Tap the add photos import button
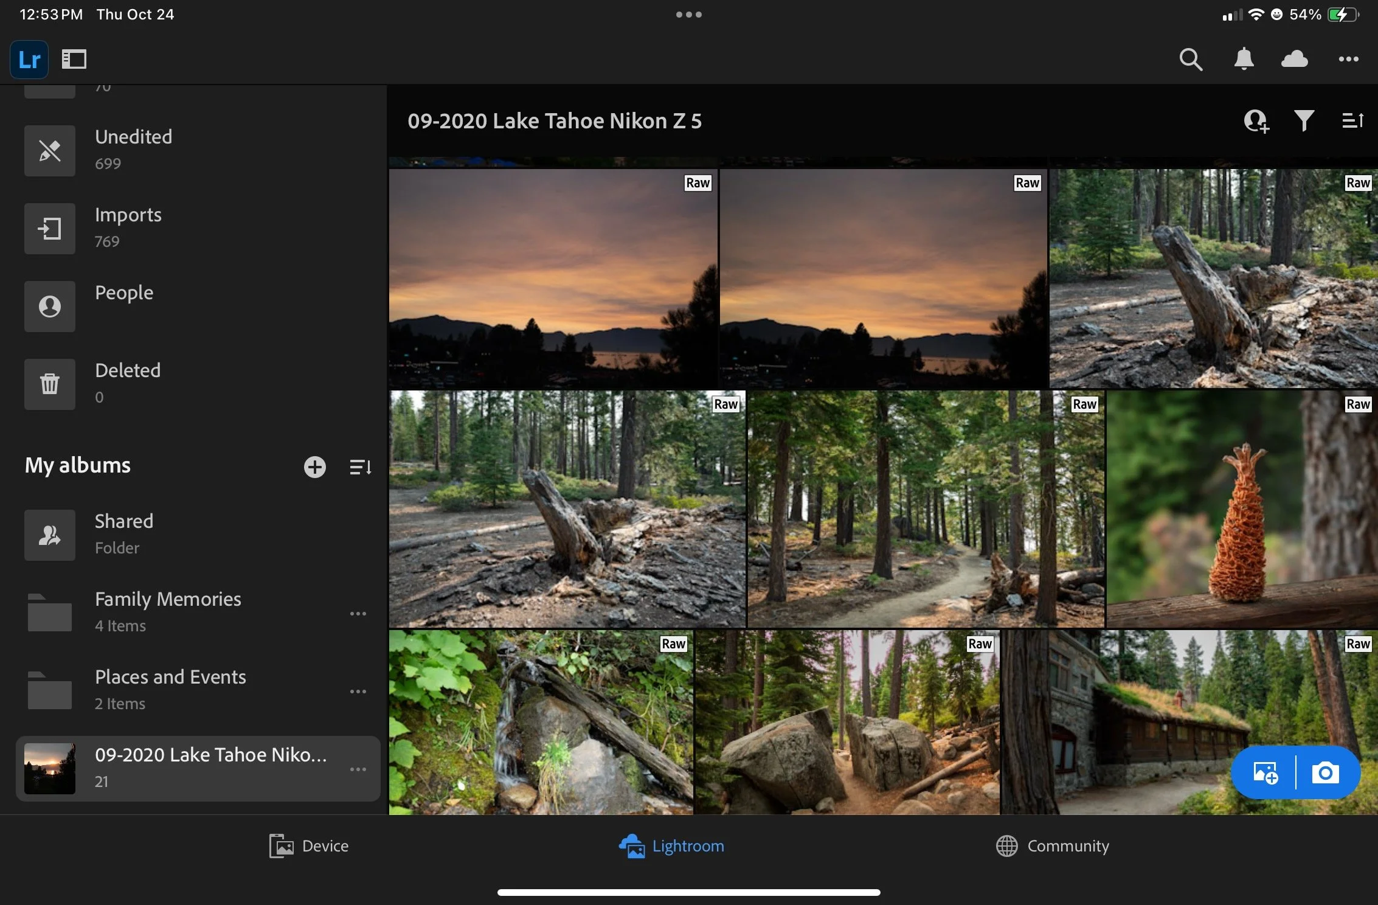1378x905 pixels. pos(1265,773)
